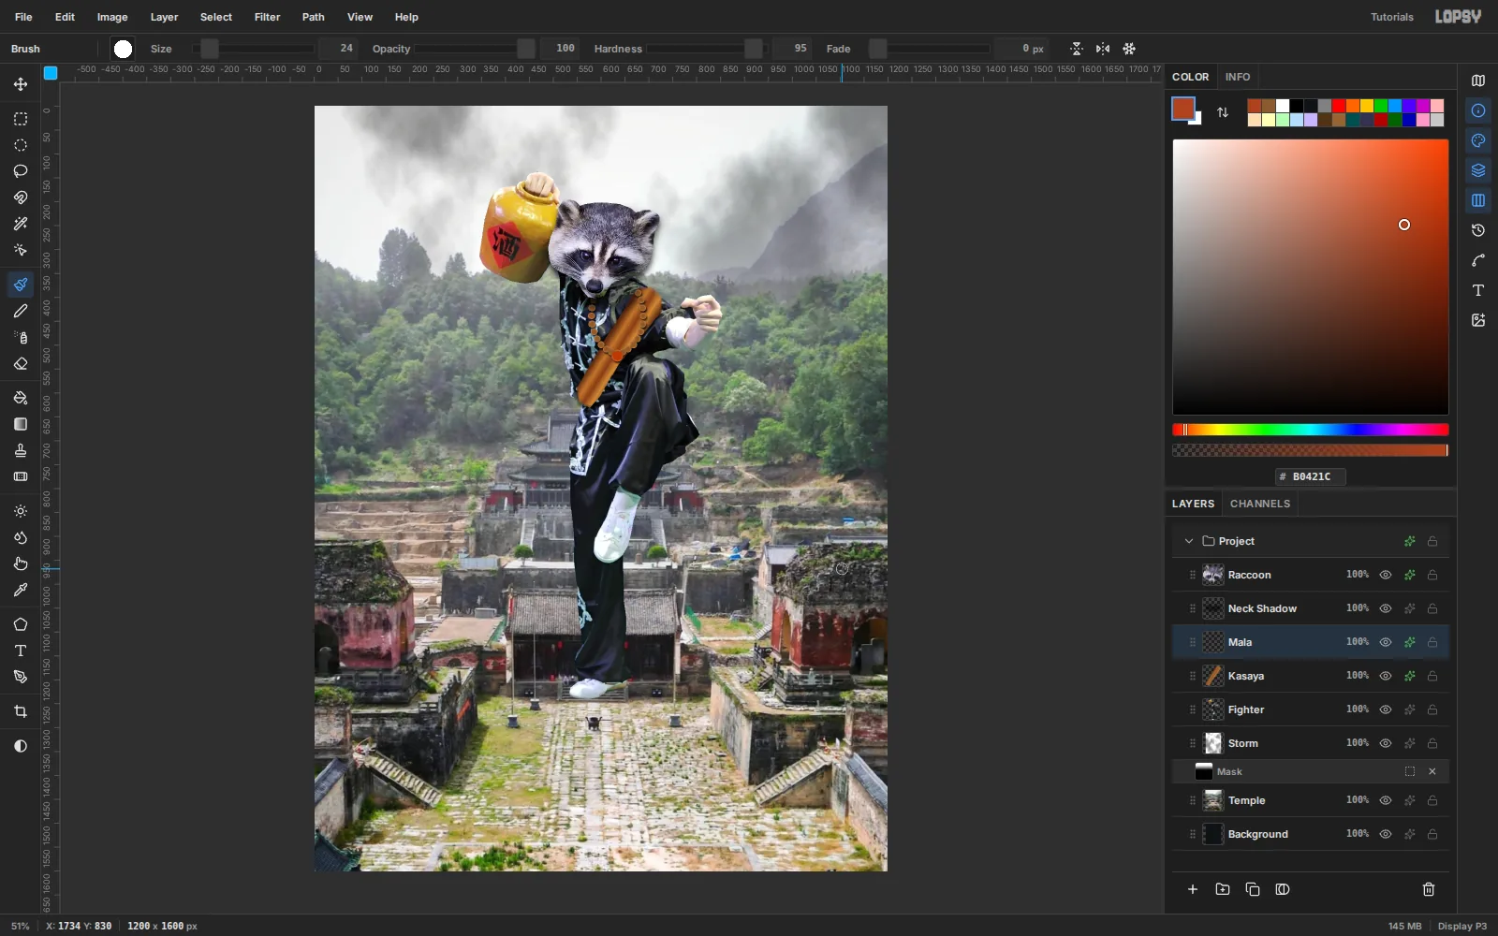Select the Polygon Shape tool

coord(21,624)
